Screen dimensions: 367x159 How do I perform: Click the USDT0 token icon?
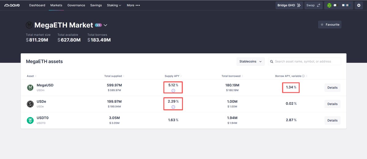30,120
